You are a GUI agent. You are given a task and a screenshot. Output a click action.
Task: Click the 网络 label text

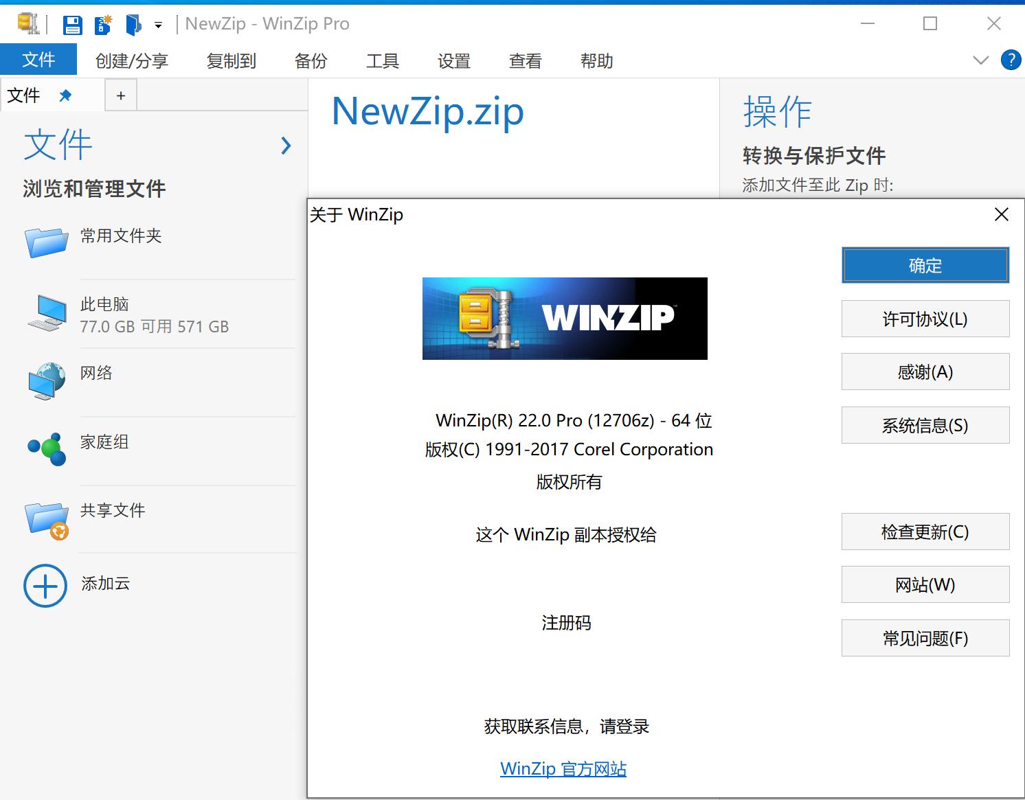96,373
